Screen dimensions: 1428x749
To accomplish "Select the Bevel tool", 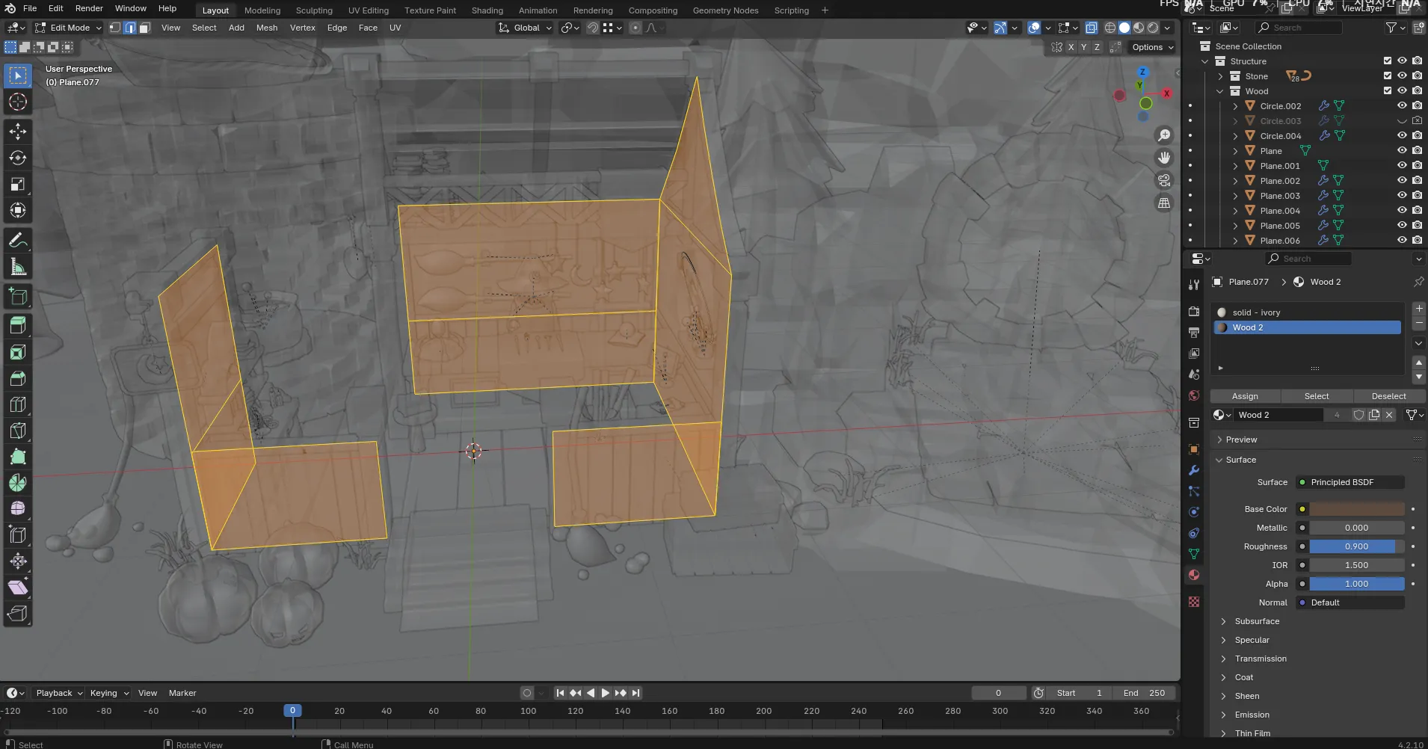I will (18, 377).
